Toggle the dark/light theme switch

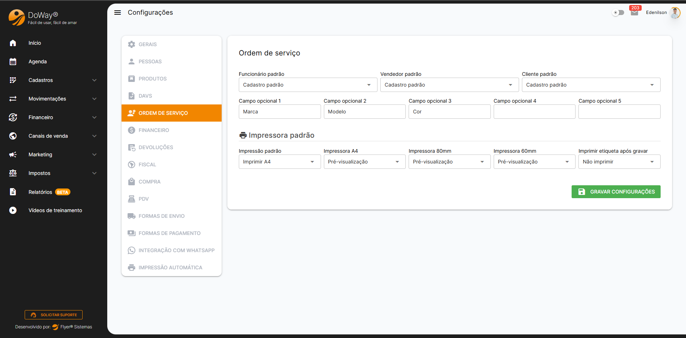[618, 13]
